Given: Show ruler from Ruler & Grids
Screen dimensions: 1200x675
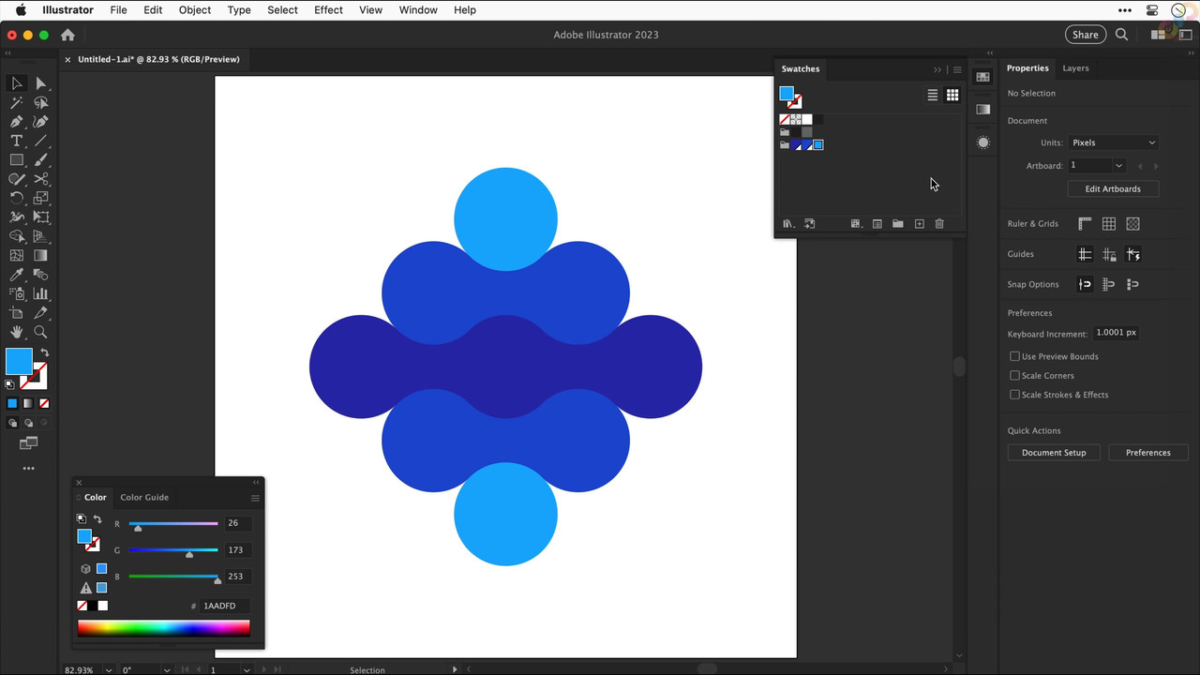Looking at the screenshot, I should coord(1085,224).
